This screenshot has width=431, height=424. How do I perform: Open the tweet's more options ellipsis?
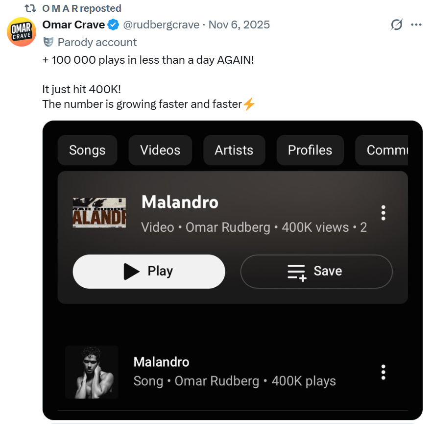coord(416,25)
